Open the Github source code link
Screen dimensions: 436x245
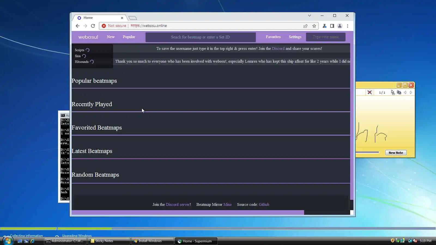[264, 204]
